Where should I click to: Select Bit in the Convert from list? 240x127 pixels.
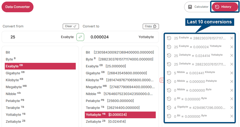[x=8, y=52]
